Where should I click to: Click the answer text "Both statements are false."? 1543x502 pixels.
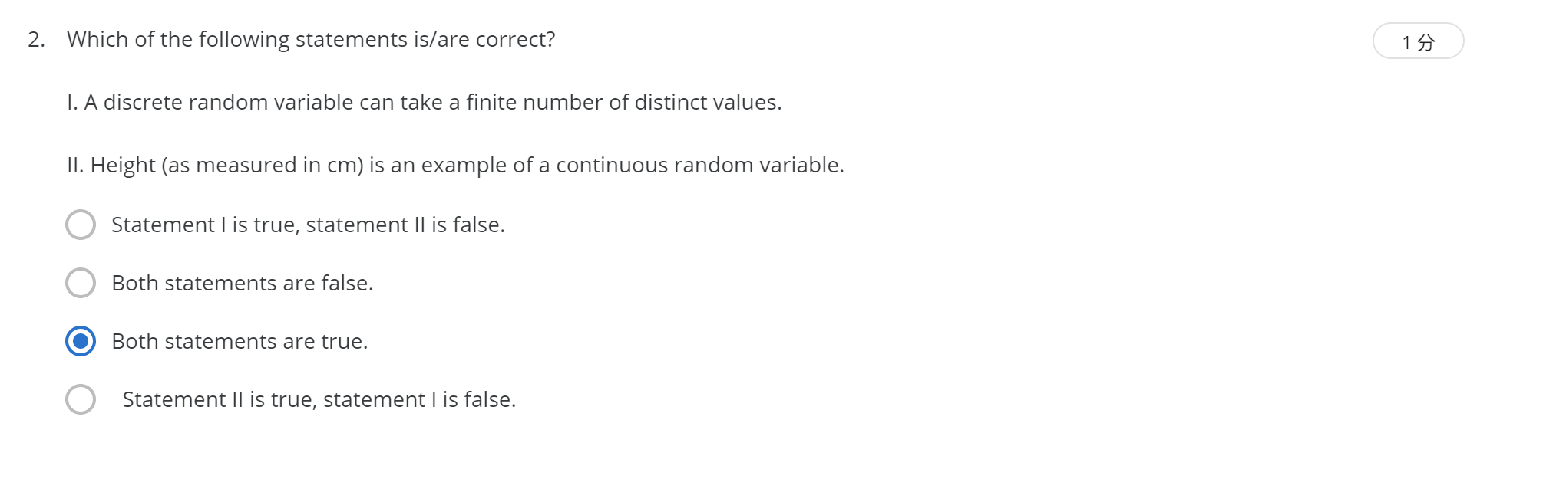(x=243, y=283)
